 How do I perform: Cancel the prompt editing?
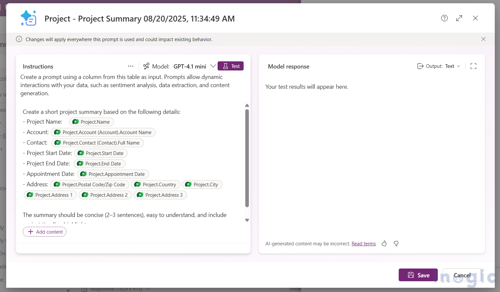coord(462,275)
